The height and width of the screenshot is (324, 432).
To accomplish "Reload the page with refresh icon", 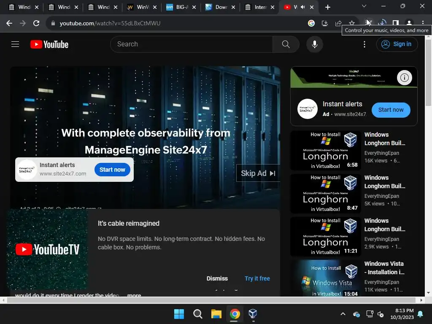I will 36,23.
